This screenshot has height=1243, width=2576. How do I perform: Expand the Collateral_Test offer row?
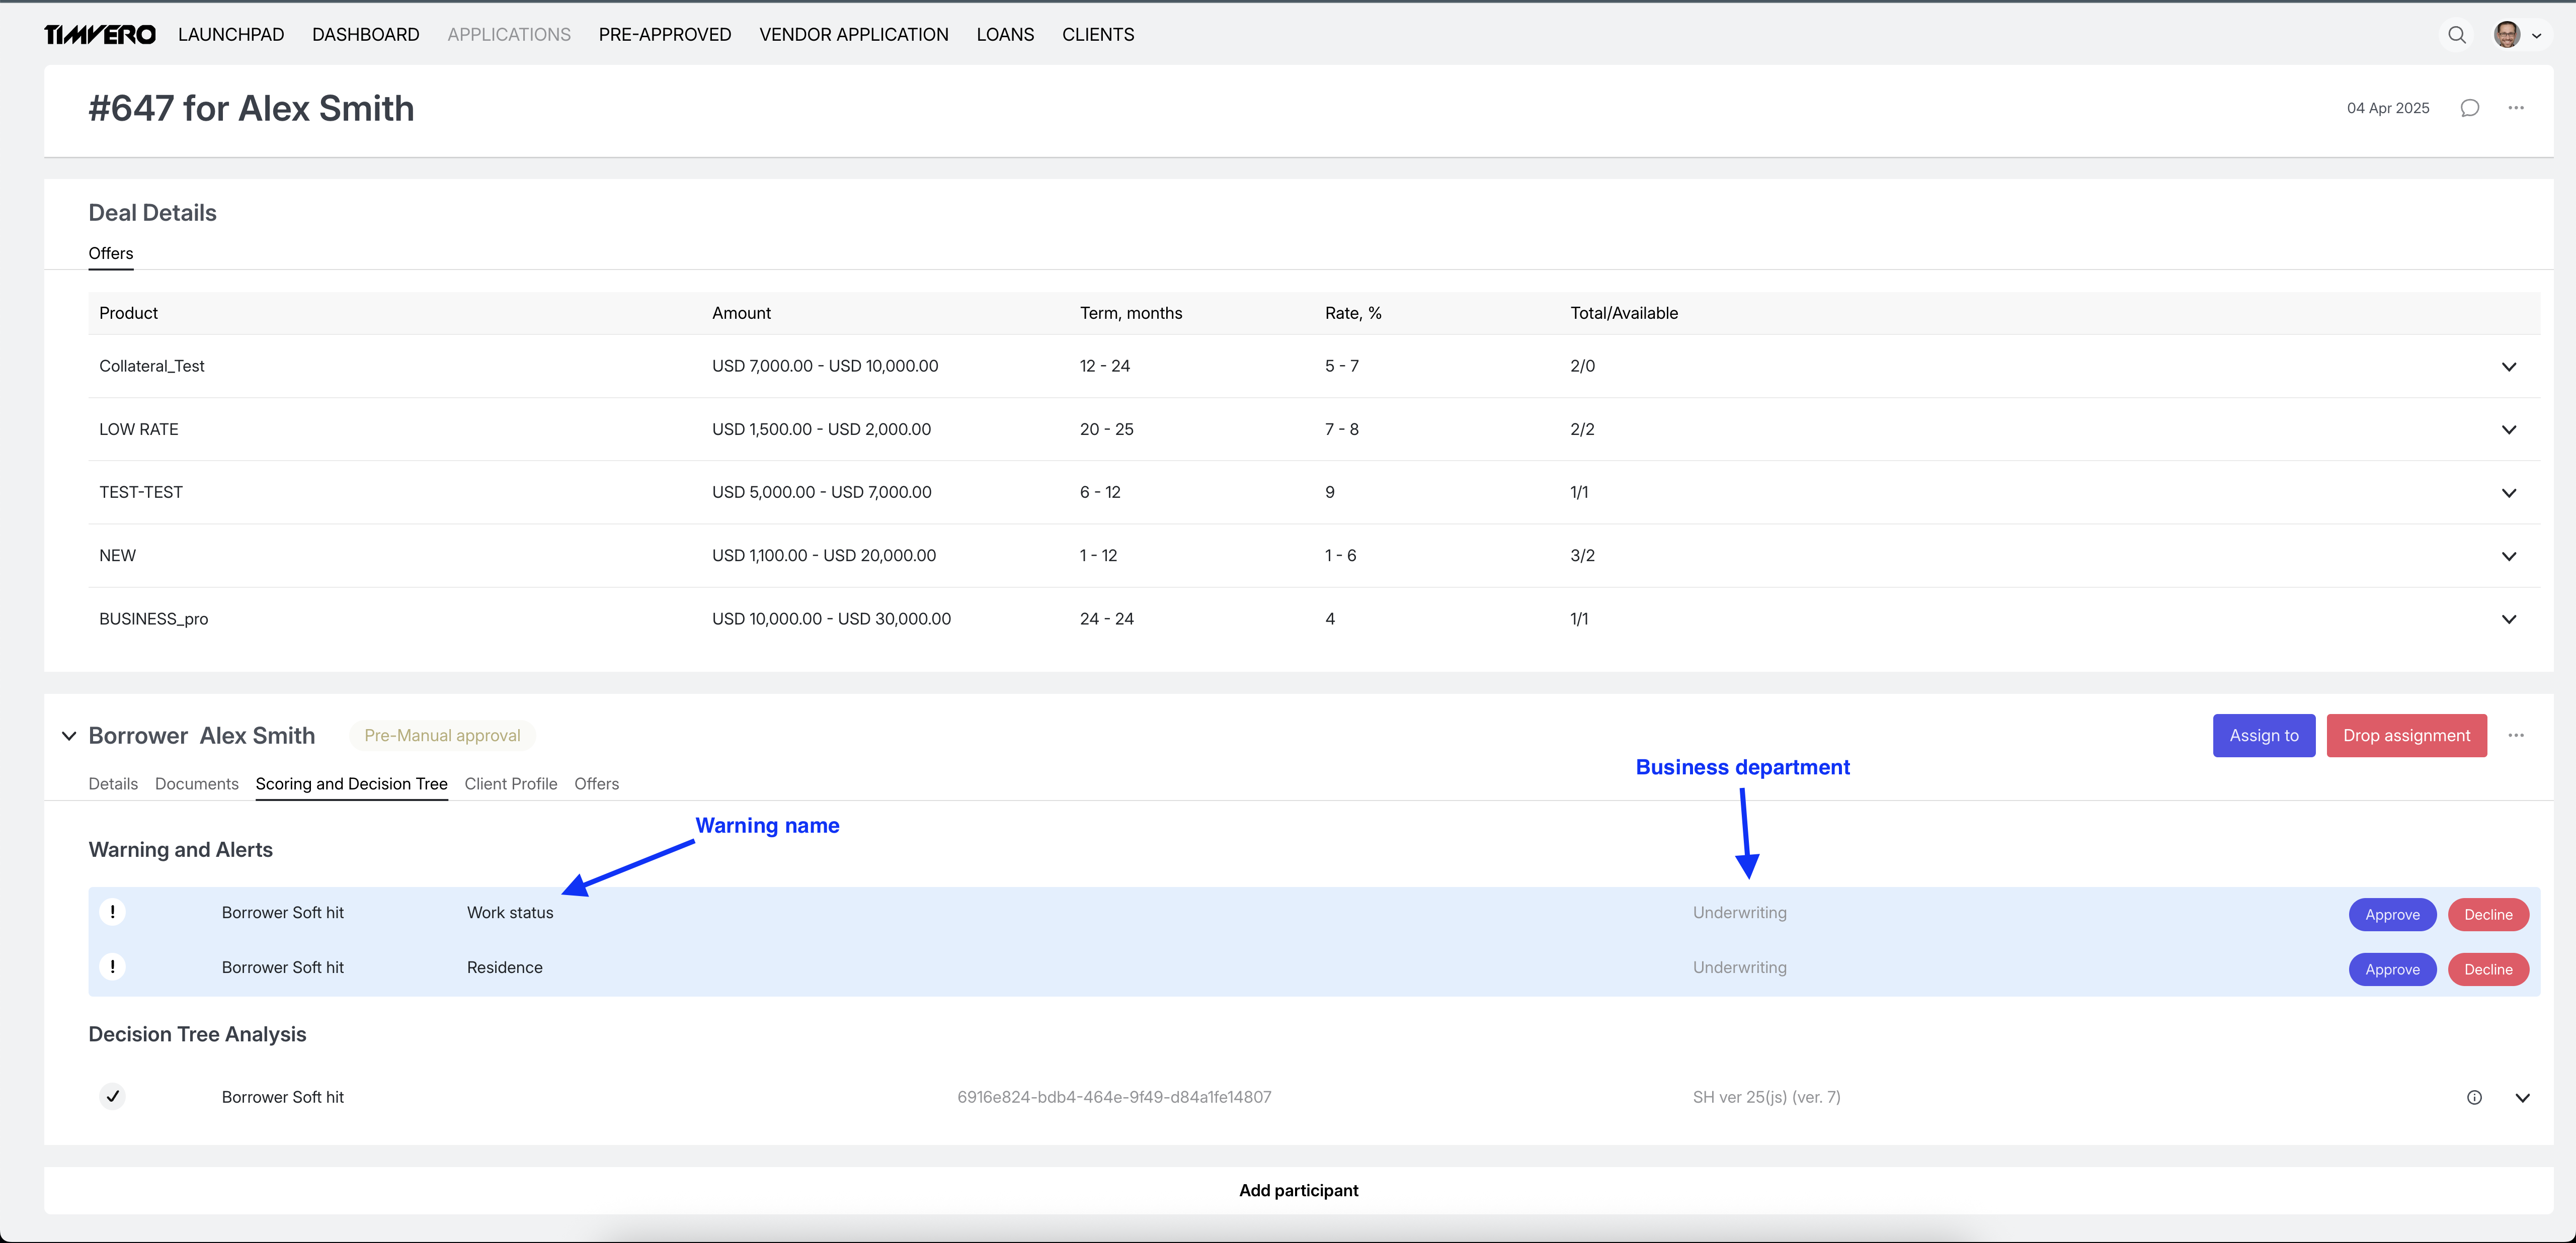tap(2508, 367)
